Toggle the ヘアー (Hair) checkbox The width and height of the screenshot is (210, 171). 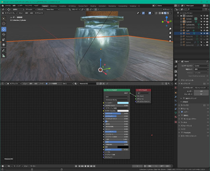click(x=182, y=112)
